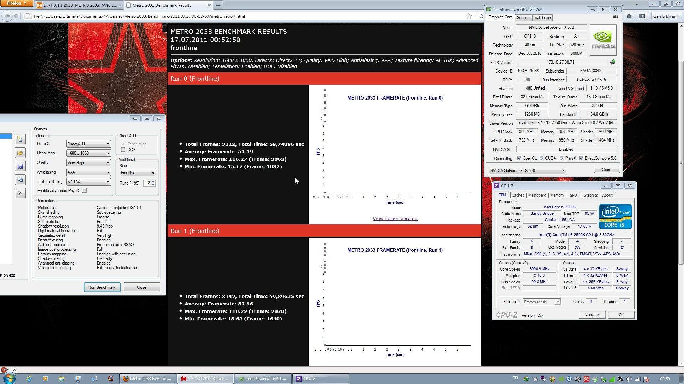This screenshot has width=684, height=384.
Task: Click the Avira red umbrella tray icon
Action: point(586,379)
